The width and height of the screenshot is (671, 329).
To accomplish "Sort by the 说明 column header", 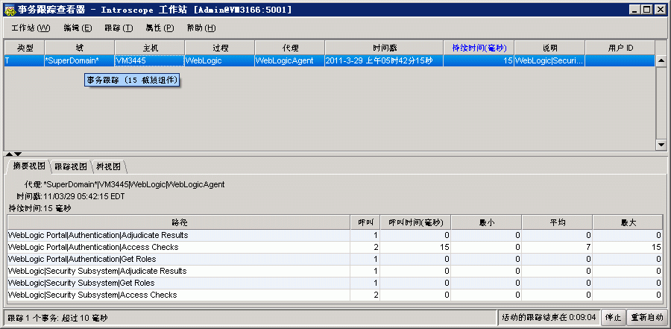I will pyautogui.click(x=549, y=48).
